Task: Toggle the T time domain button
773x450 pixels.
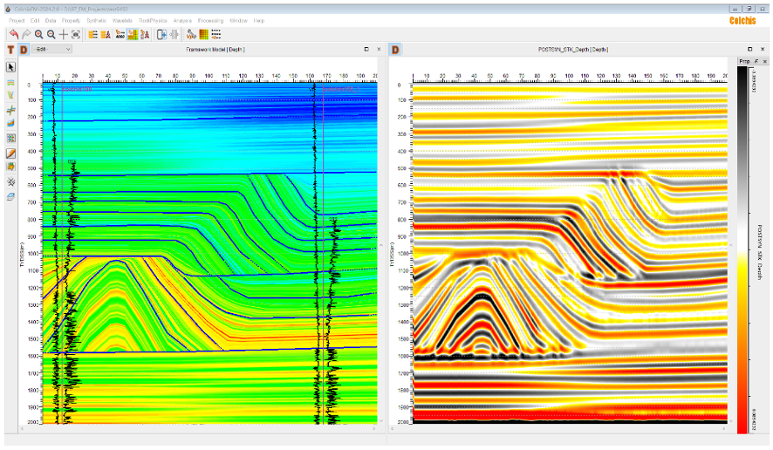Action: click(11, 50)
